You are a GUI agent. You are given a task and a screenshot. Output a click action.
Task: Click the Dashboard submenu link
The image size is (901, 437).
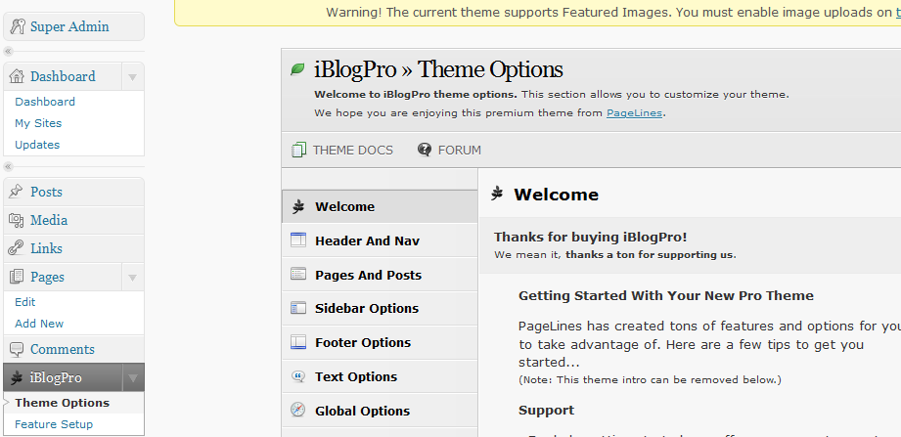click(x=45, y=102)
